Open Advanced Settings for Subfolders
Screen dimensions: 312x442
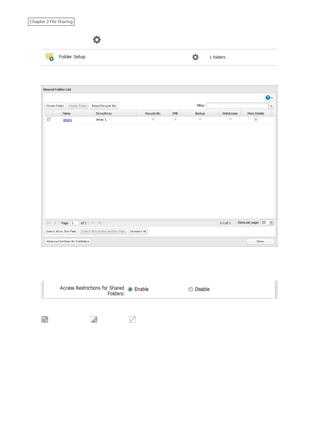pyautogui.click(x=68, y=241)
